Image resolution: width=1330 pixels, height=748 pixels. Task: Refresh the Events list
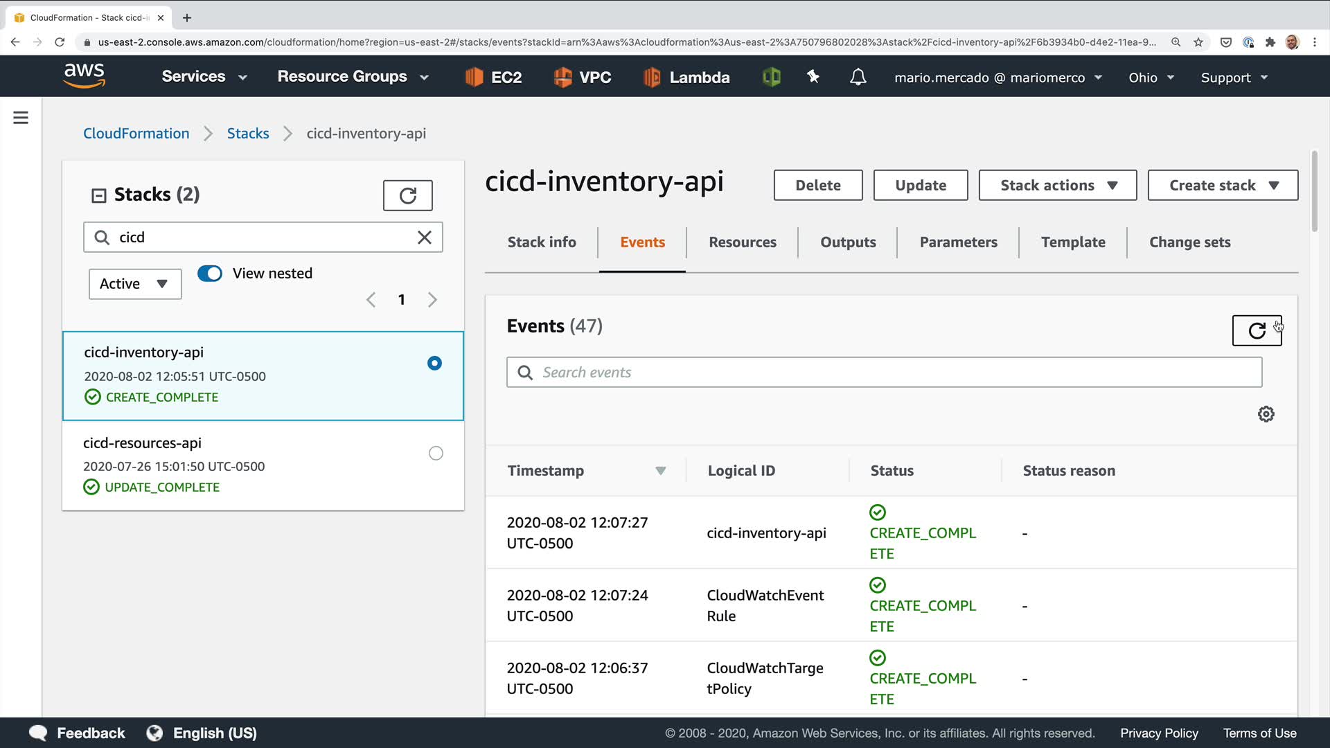1257,330
